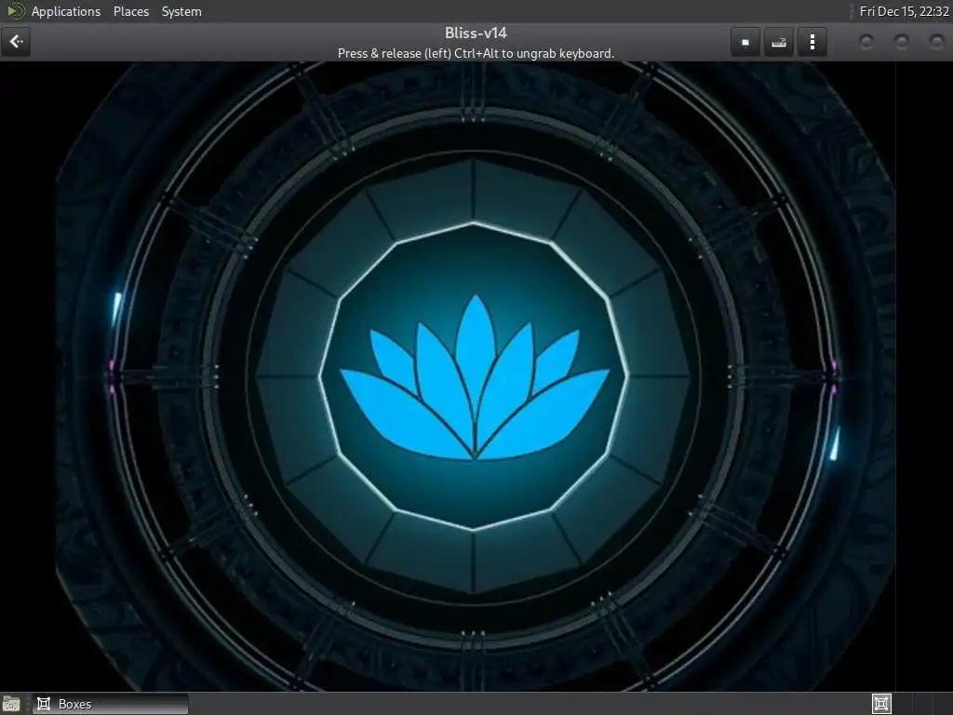Click the Bliss-v14 window title
953x715 pixels.
(x=476, y=33)
